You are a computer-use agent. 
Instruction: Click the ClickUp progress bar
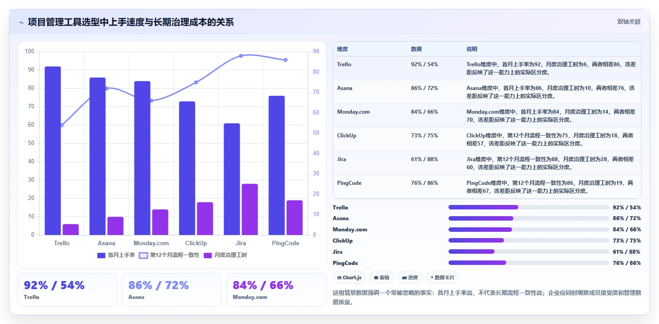(529, 241)
